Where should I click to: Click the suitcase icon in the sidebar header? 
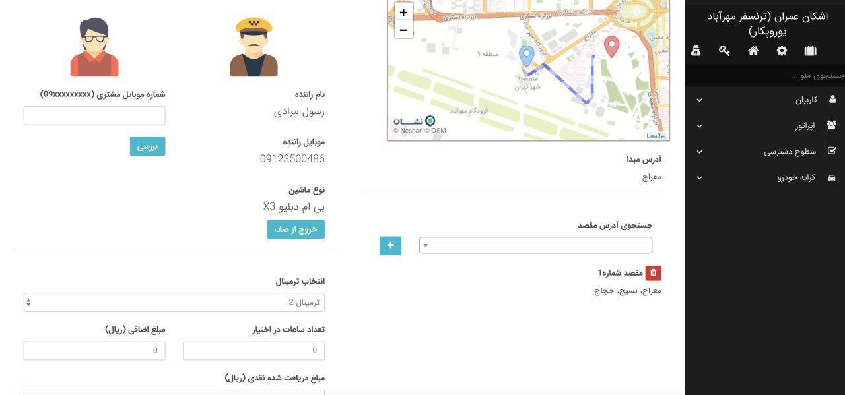[x=811, y=51]
